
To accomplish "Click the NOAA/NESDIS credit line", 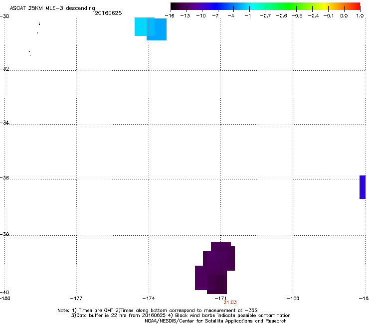I will (x=215, y=321).
